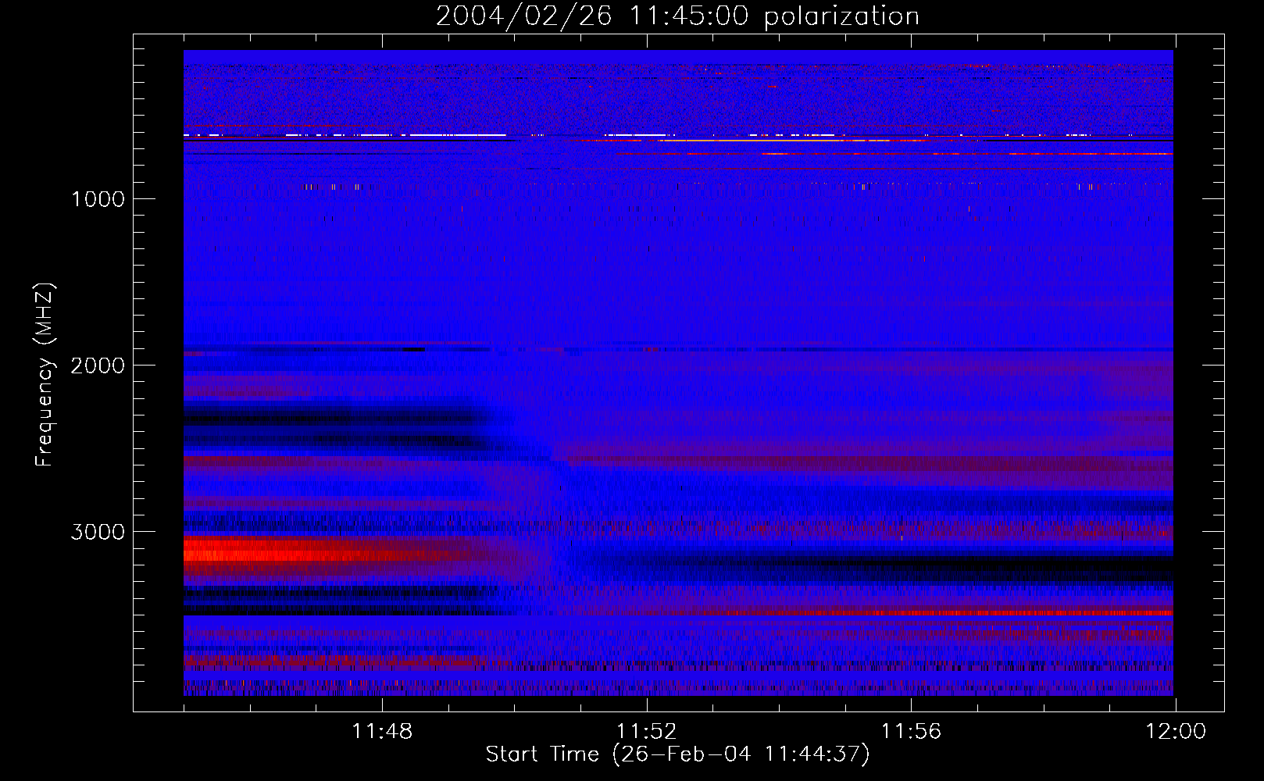Click the '11:48' time axis label

382,732
